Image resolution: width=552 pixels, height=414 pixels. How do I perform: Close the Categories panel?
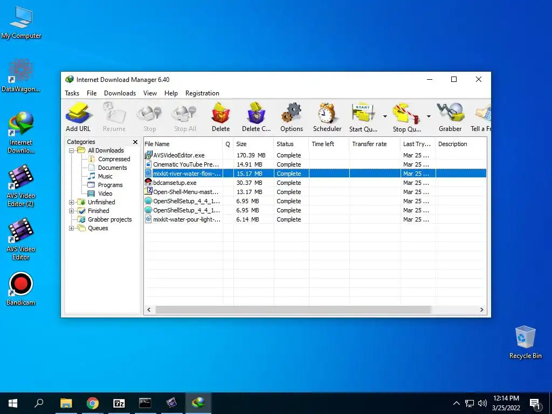[135, 142]
